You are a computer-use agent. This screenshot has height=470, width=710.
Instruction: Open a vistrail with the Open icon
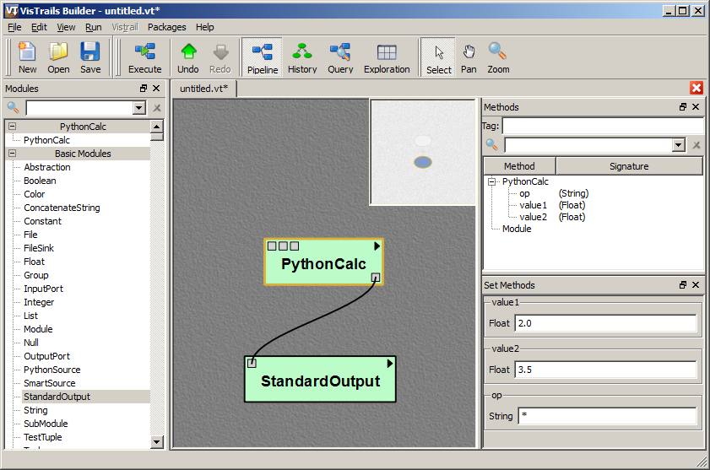click(58, 57)
